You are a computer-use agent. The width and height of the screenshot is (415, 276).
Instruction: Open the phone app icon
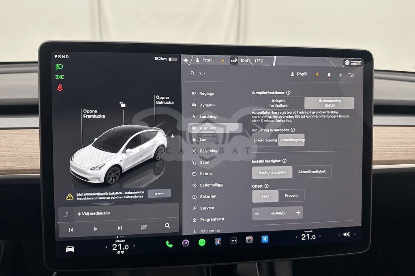[169, 244]
